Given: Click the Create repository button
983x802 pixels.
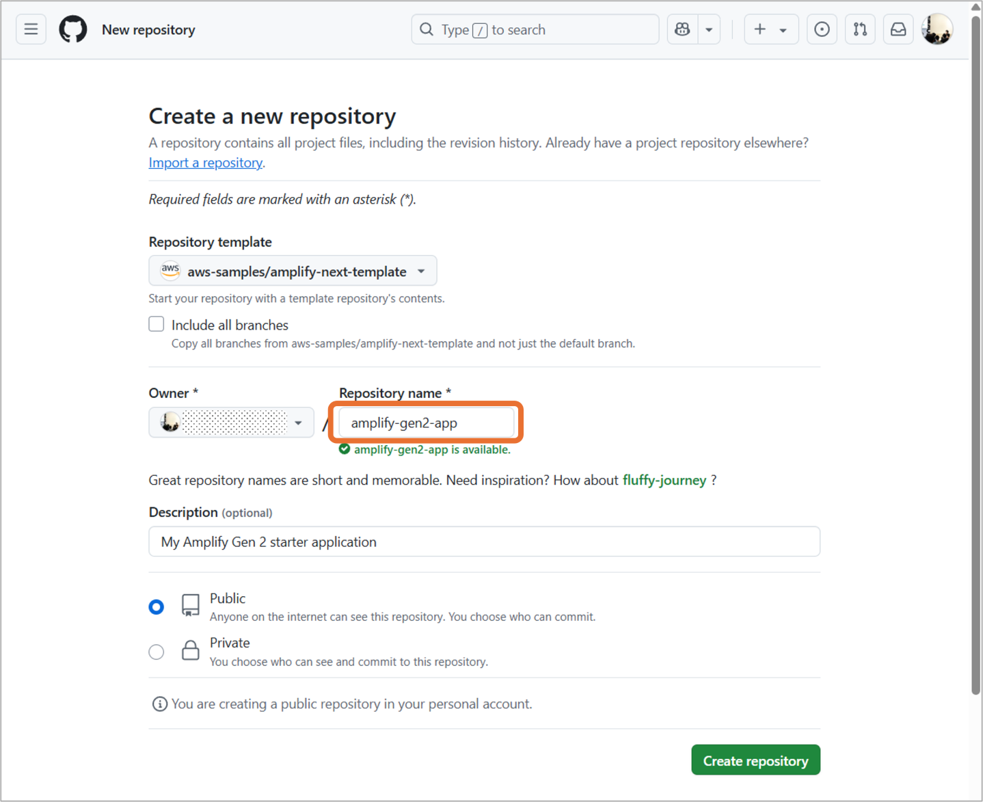Looking at the screenshot, I should [x=755, y=760].
